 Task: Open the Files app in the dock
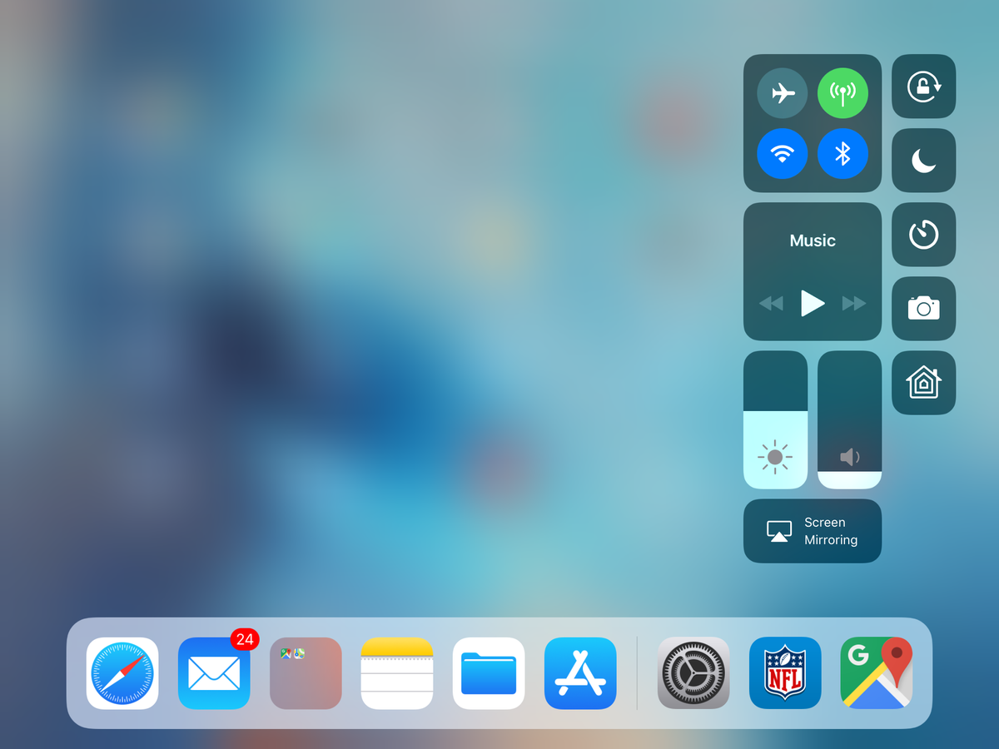pos(489,673)
